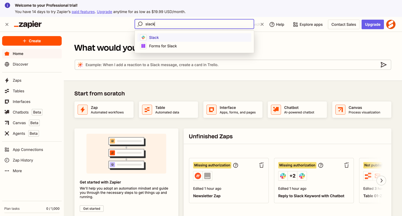Open Discover in sidebar
Screen dimensions: 402x216
point(32,64)
